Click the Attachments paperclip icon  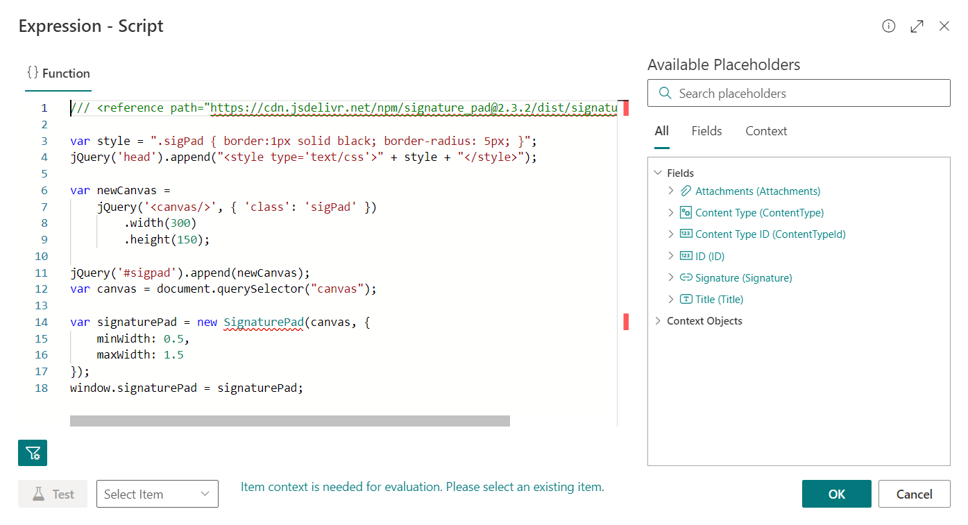click(x=686, y=191)
